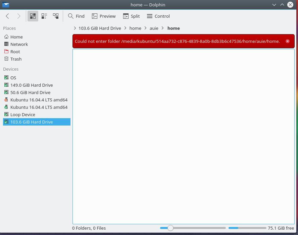Toggle file Preview display
Image resolution: width=298 pixels, height=235 pixels.
[x=104, y=16]
